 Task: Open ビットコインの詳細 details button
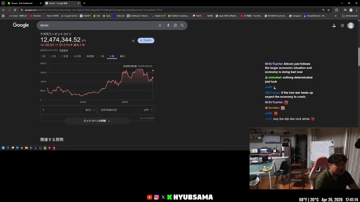click(97, 121)
